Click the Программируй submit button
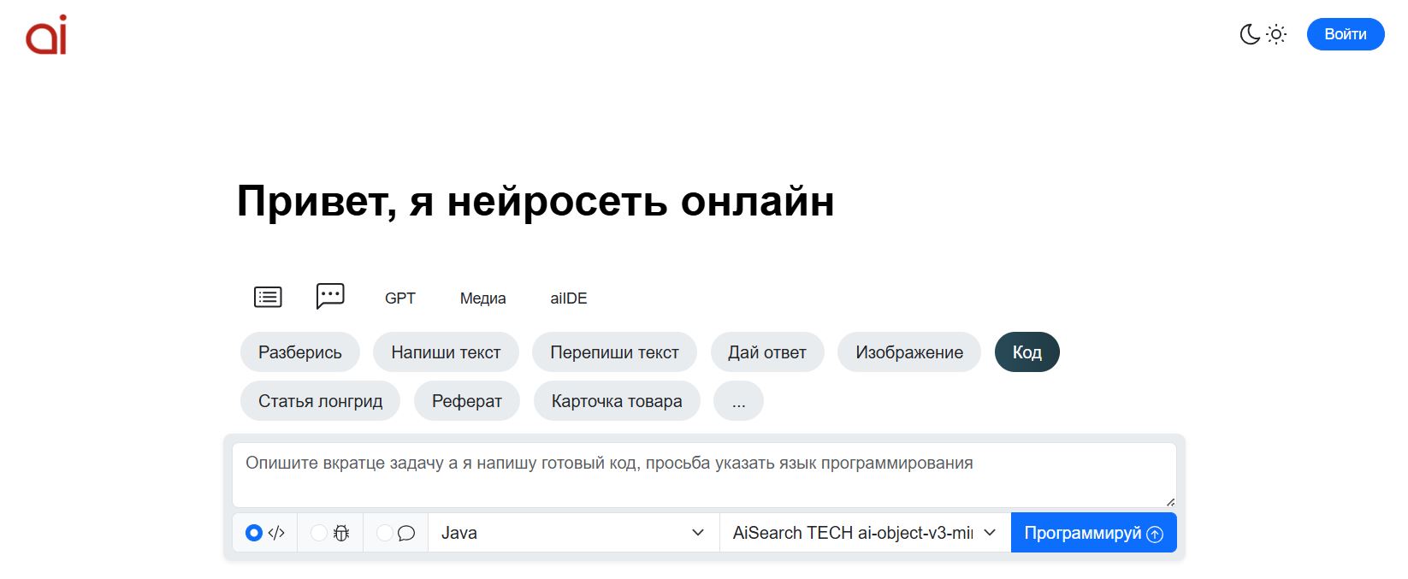 point(1094,533)
